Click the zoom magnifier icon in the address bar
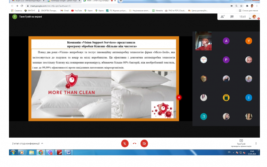The image size is (267, 167). (x=236, y=6)
